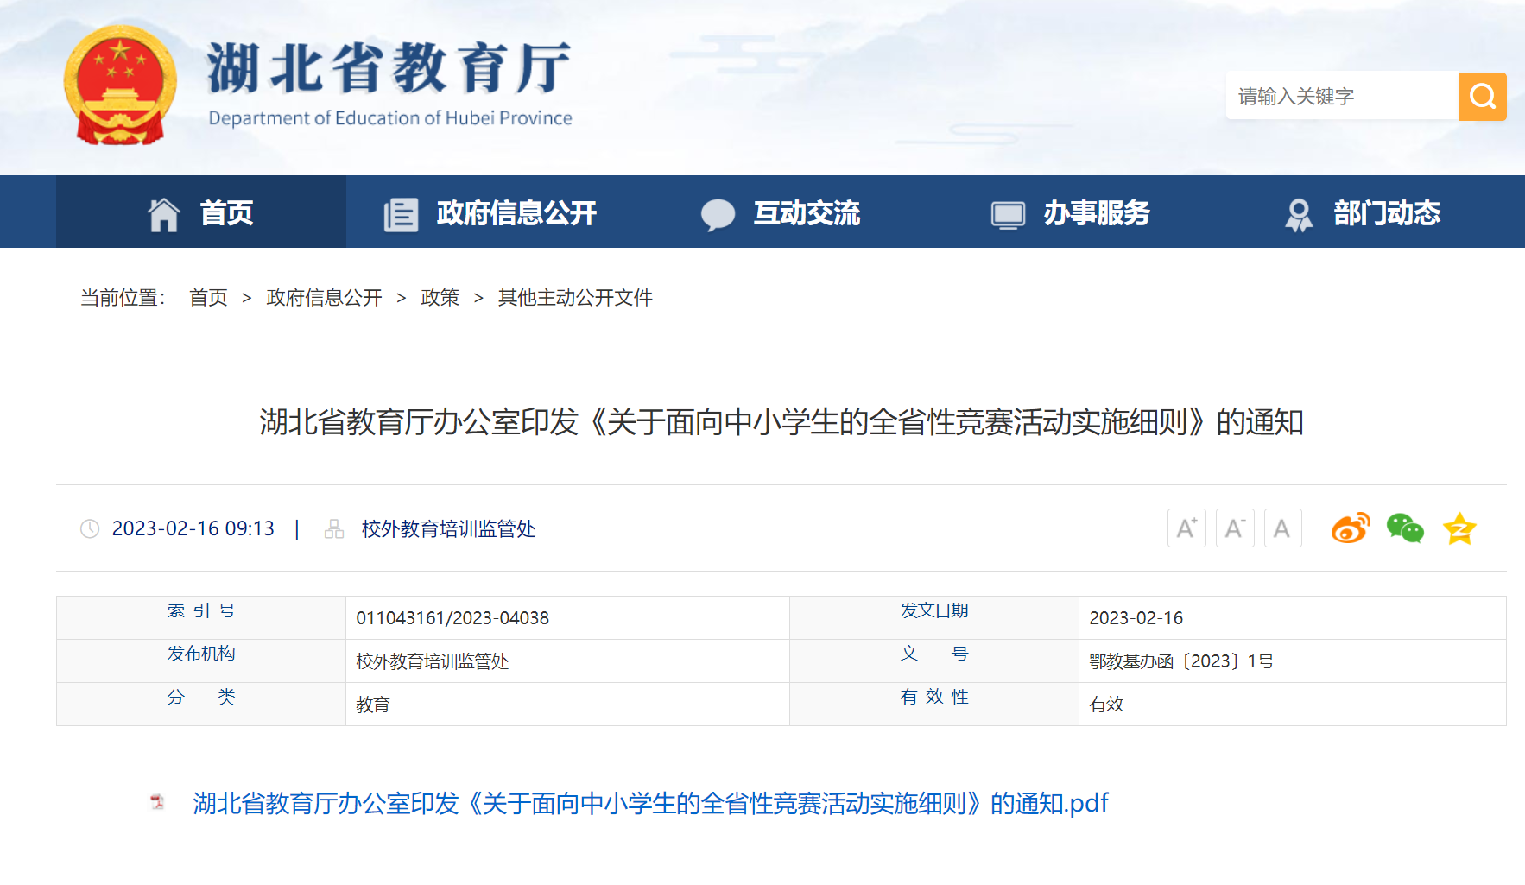Open the 部门动态 navigation tab
This screenshot has width=1525, height=885.
click(1361, 212)
